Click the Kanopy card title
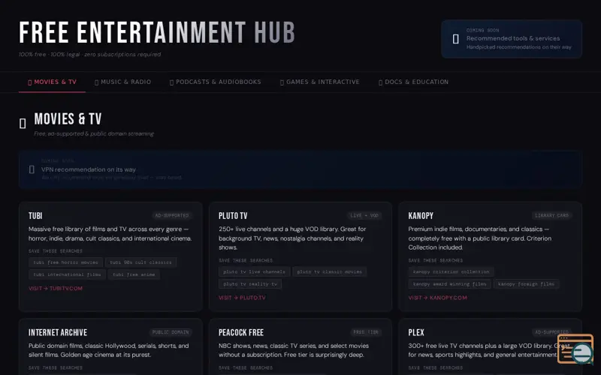 click(421, 216)
